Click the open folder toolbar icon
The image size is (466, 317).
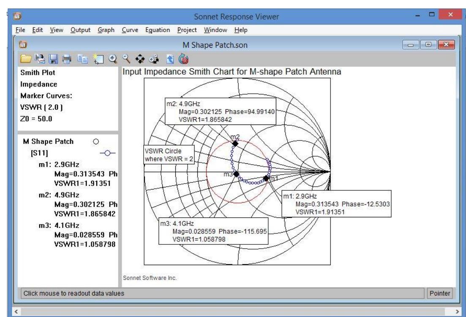click(26, 59)
